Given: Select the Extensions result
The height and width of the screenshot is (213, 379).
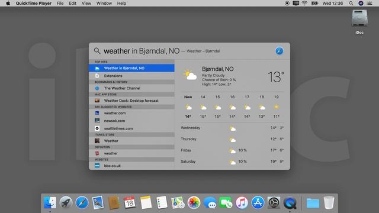Looking at the screenshot, I should point(131,76).
